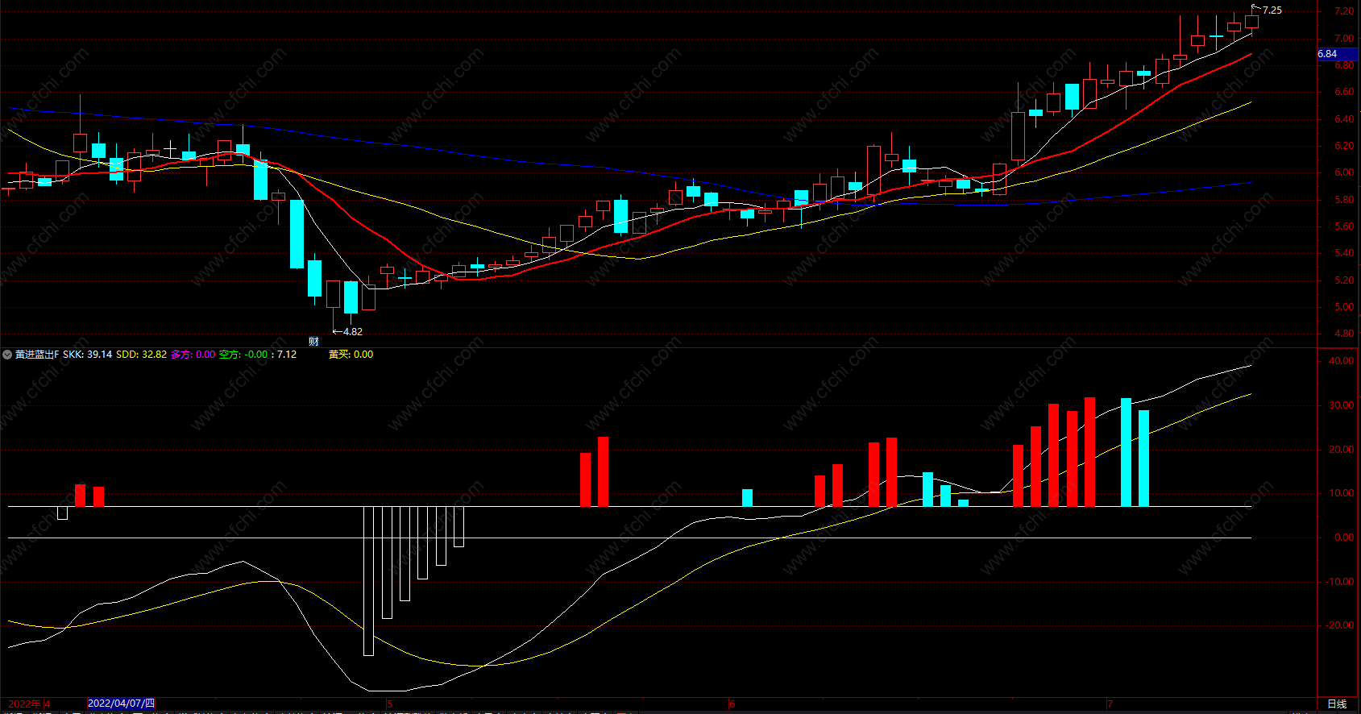Click the 2022年 year label on the timeline
Screen dimensions: 1361x714
[24, 704]
